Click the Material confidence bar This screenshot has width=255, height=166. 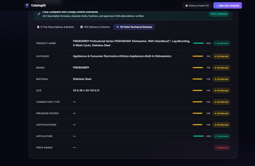tap(198, 79)
